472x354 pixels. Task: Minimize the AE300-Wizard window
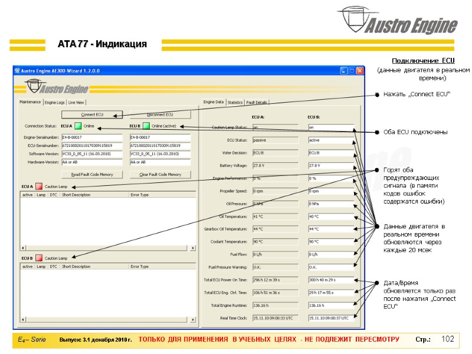344,71
